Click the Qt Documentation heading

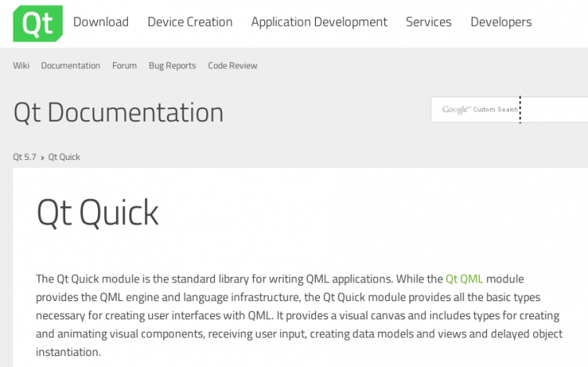click(x=118, y=113)
